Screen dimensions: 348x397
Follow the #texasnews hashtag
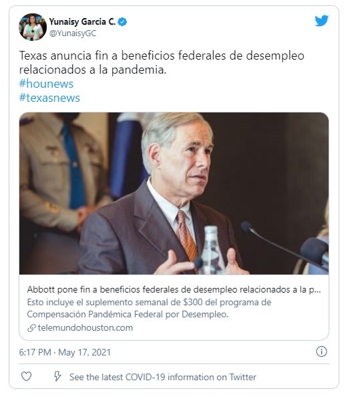49,98
